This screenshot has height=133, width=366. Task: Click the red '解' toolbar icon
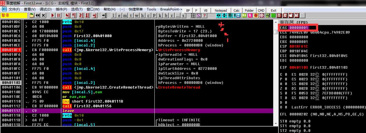297,15
